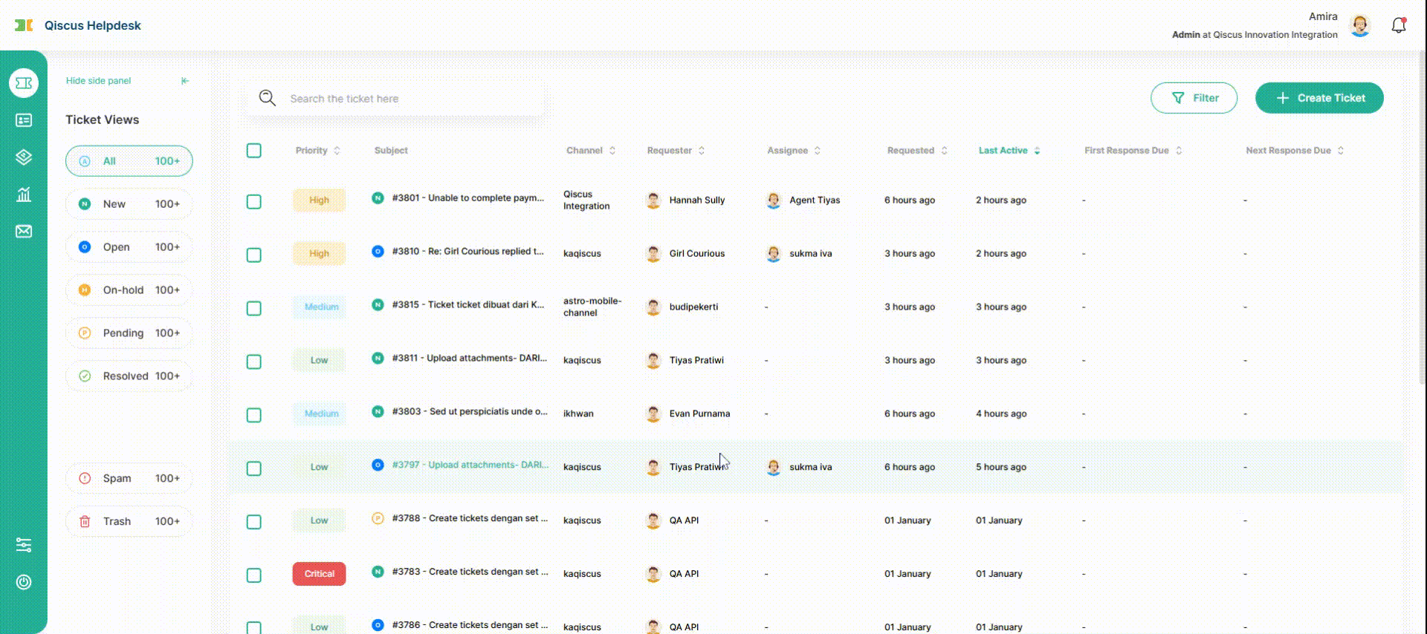
Task: Open the tickets icon in sidebar
Action: coord(24,83)
